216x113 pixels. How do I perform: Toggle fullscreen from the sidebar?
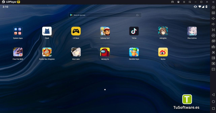pos(213,30)
